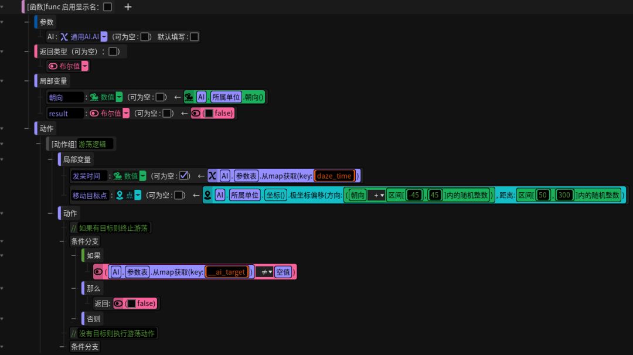Collapse the first 条件分支 node
The image size is (633, 355).
62,241
